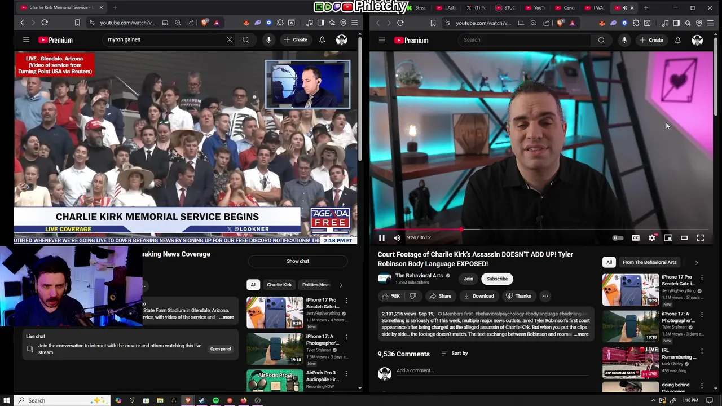Screen dimensions: 722x406
Task: Subscribe to The Behavioral Arts
Action: click(497, 279)
